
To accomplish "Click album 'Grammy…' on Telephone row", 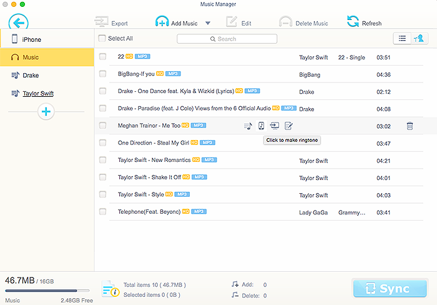I will (x=351, y=212).
